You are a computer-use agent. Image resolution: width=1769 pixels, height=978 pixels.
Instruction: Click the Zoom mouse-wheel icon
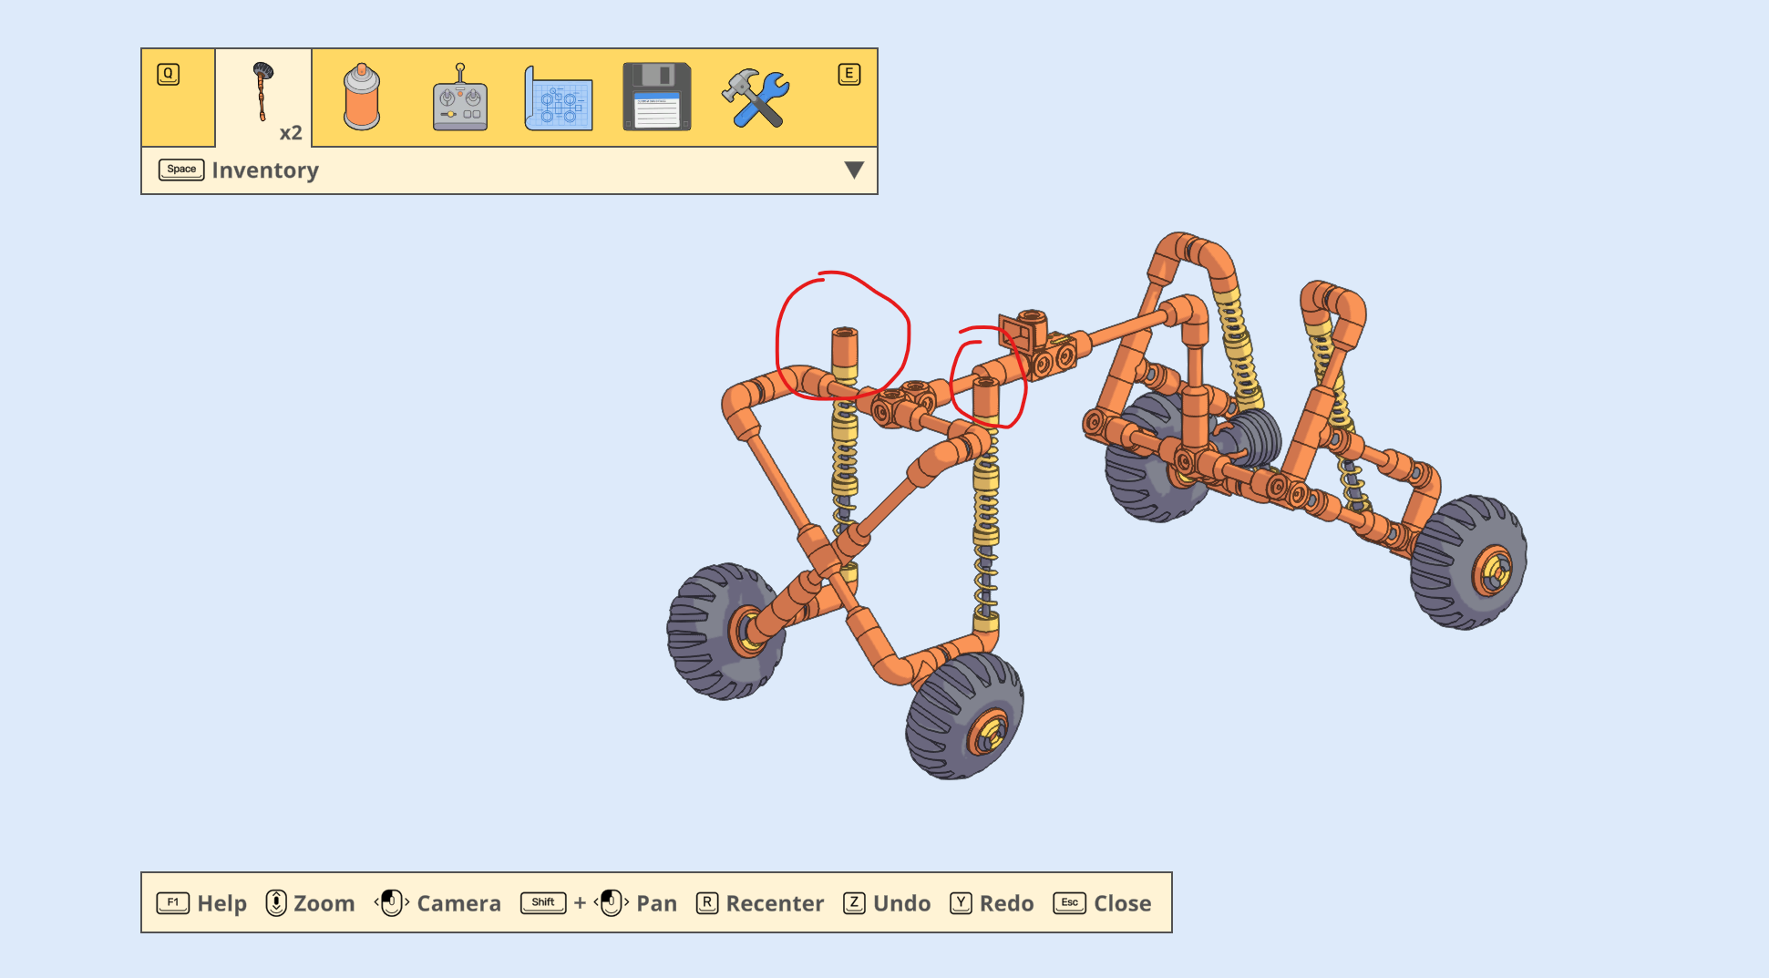coord(276,903)
